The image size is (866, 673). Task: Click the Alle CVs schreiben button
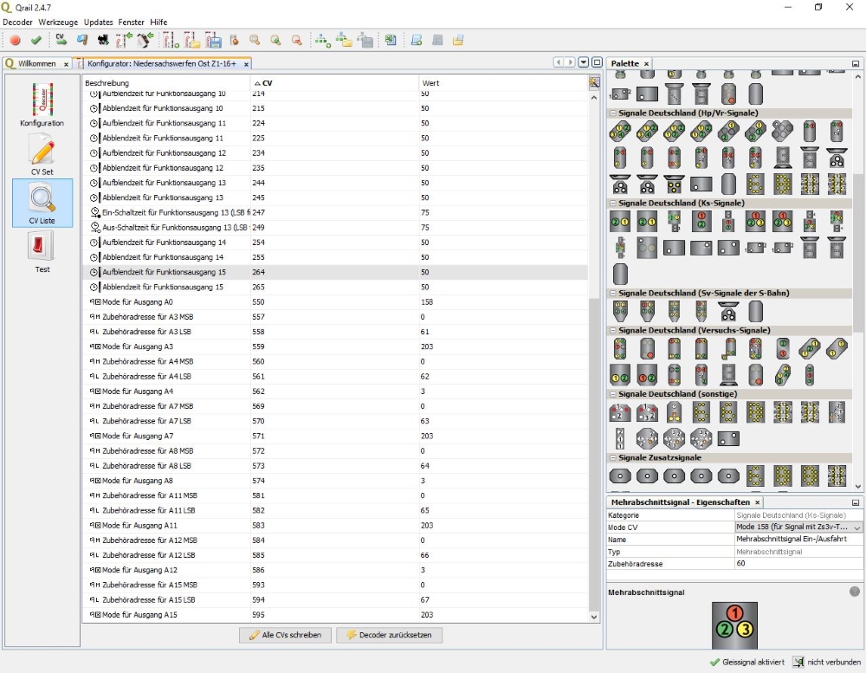[x=285, y=635]
